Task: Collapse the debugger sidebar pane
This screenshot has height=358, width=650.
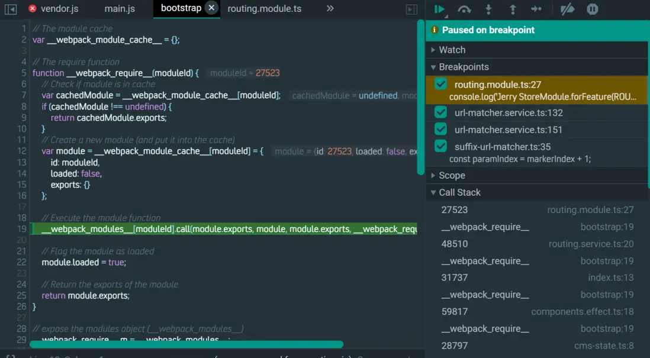Action: 411,9
